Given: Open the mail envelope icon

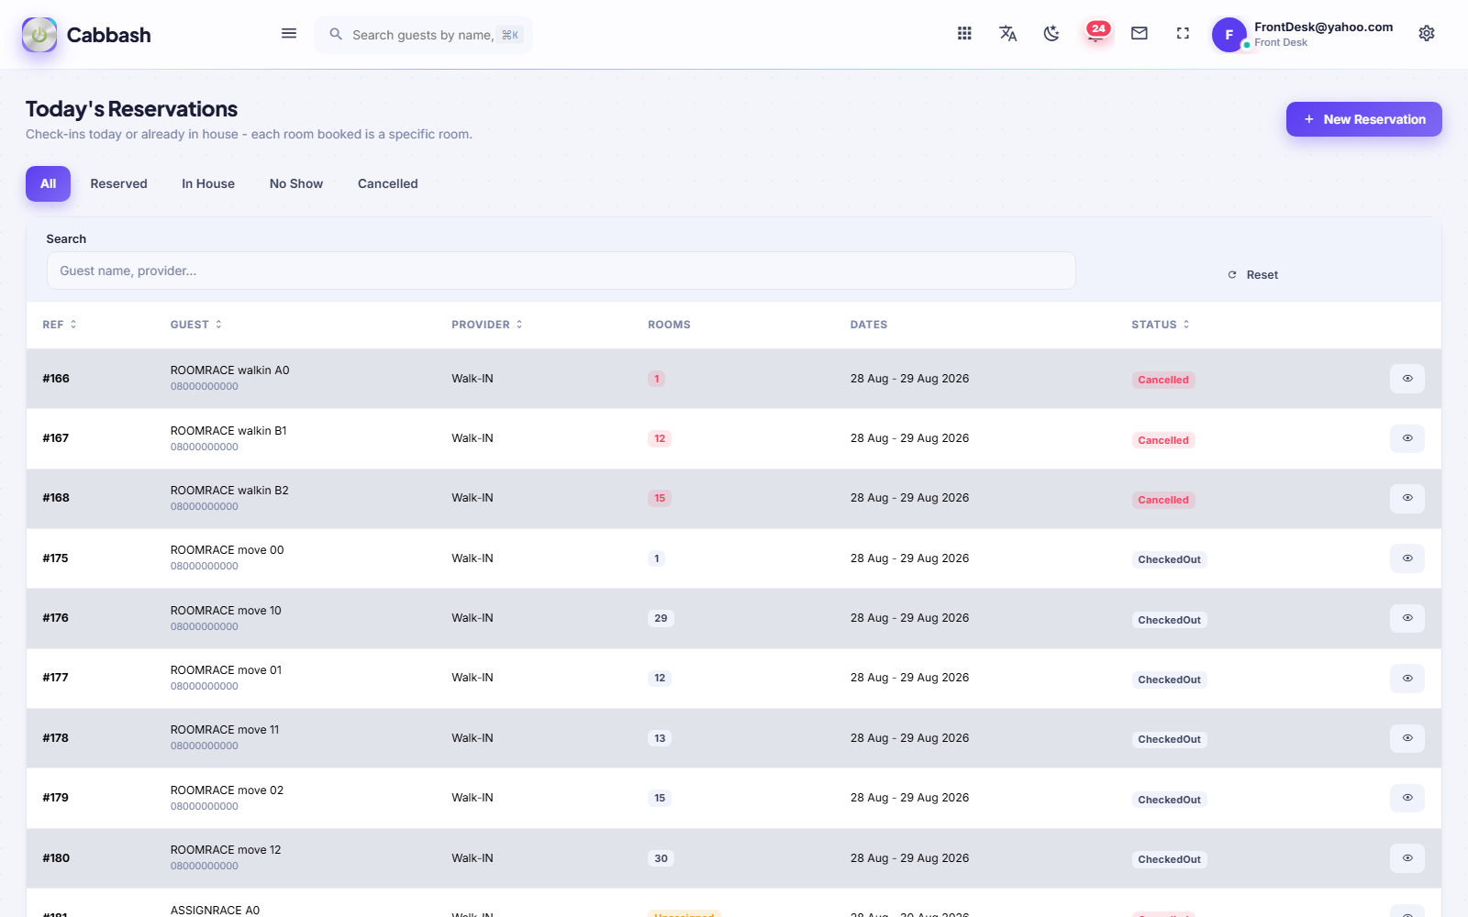Looking at the screenshot, I should pyautogui.click(x=1140, y=34).
